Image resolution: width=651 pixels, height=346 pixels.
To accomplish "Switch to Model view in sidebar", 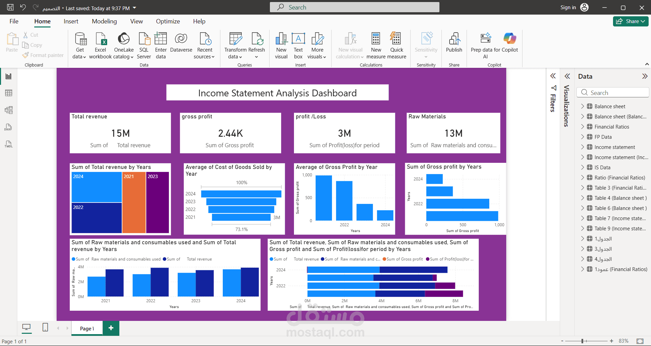I will (9, 110).
